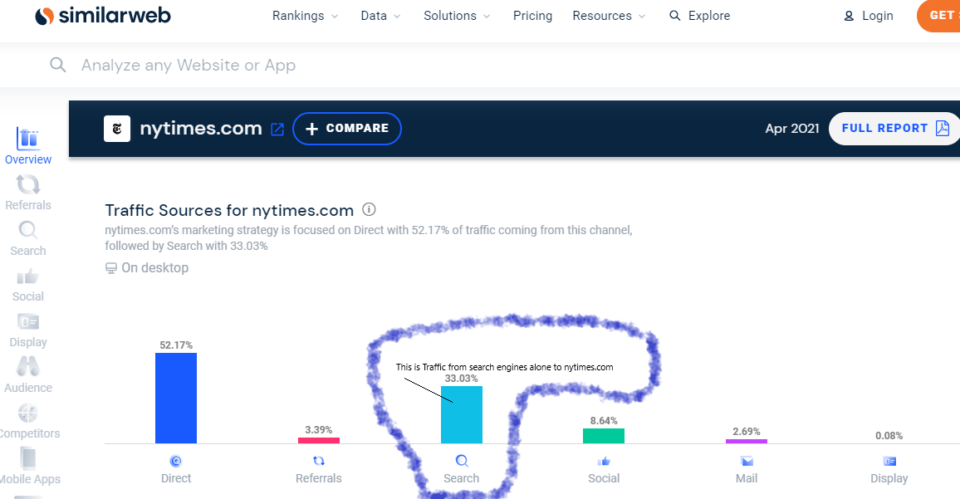960x499 pixels.
Task: Click the On desktop label
Action: tap(155, 268)
